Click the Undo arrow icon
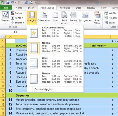 [12, 2]
